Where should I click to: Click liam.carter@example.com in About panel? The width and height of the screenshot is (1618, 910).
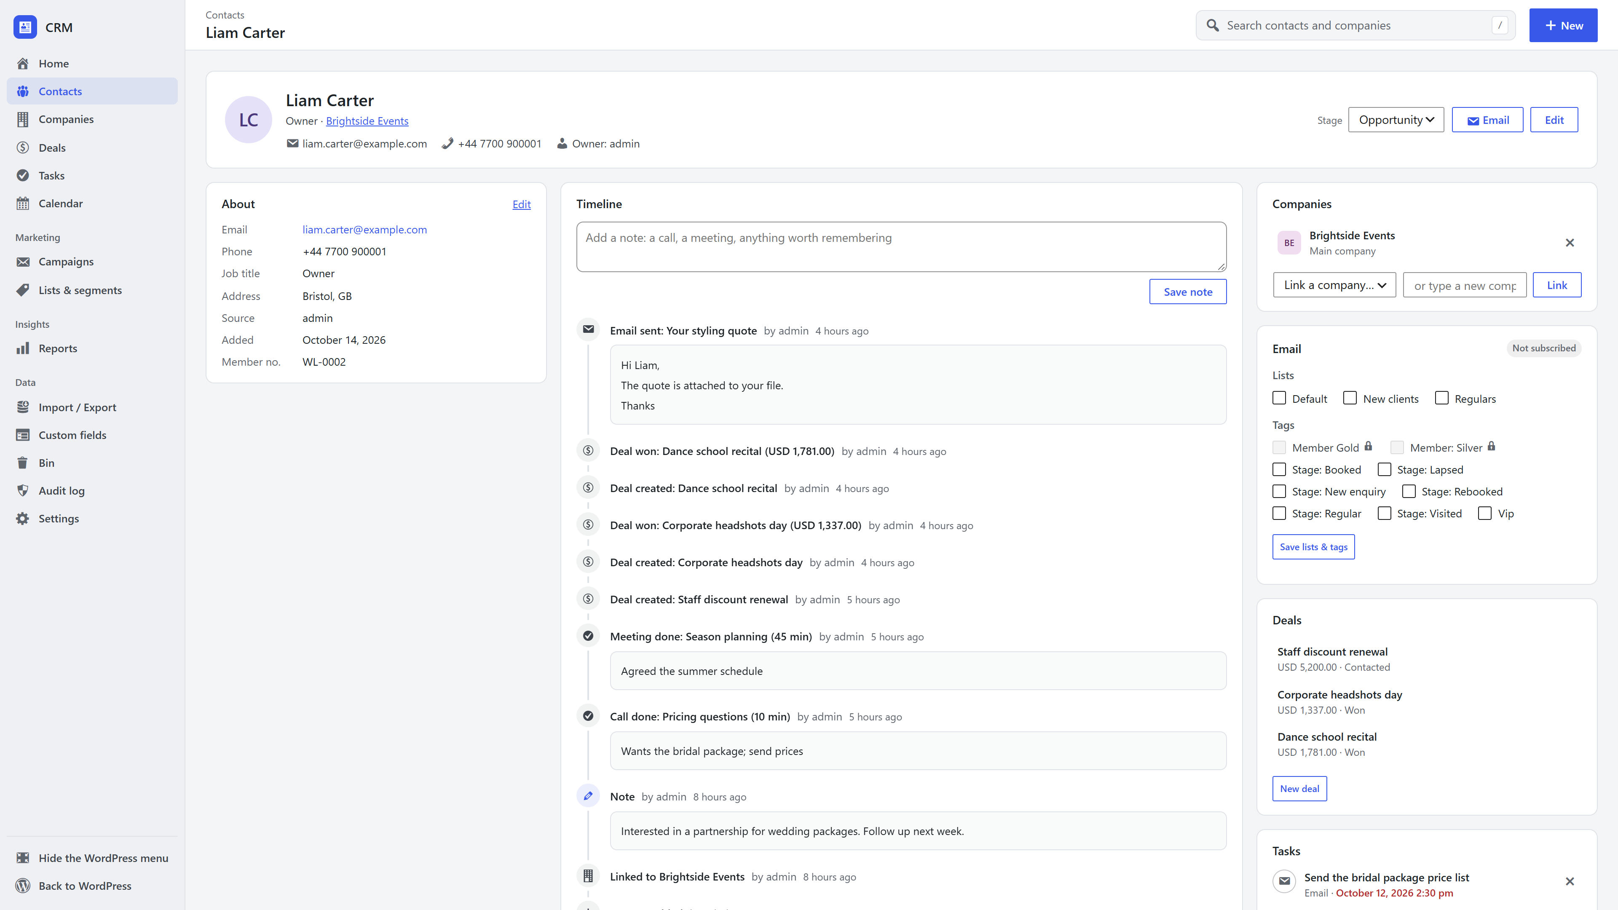pyautogui.click(x=364, y=230)
